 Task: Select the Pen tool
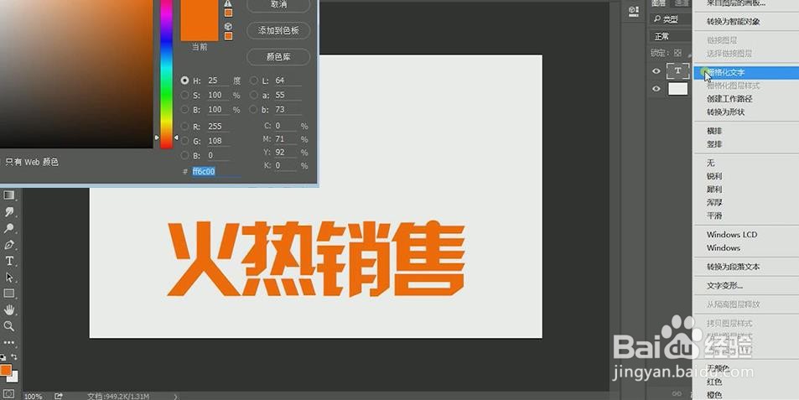point(8,245)
